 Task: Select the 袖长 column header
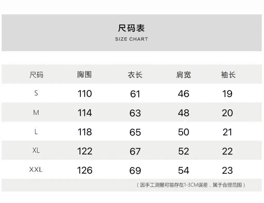click(228, 75)
